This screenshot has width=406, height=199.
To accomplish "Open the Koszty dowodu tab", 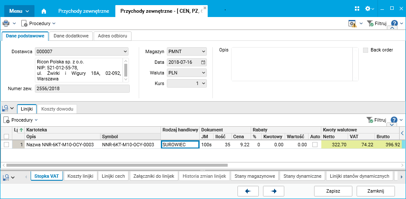I will click(57, 109).
